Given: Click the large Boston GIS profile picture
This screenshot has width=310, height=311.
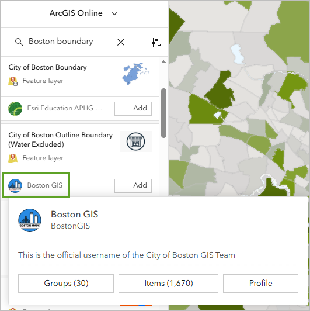Looking at the screenshot, I should pyautogui.click(x=30, y=220).
